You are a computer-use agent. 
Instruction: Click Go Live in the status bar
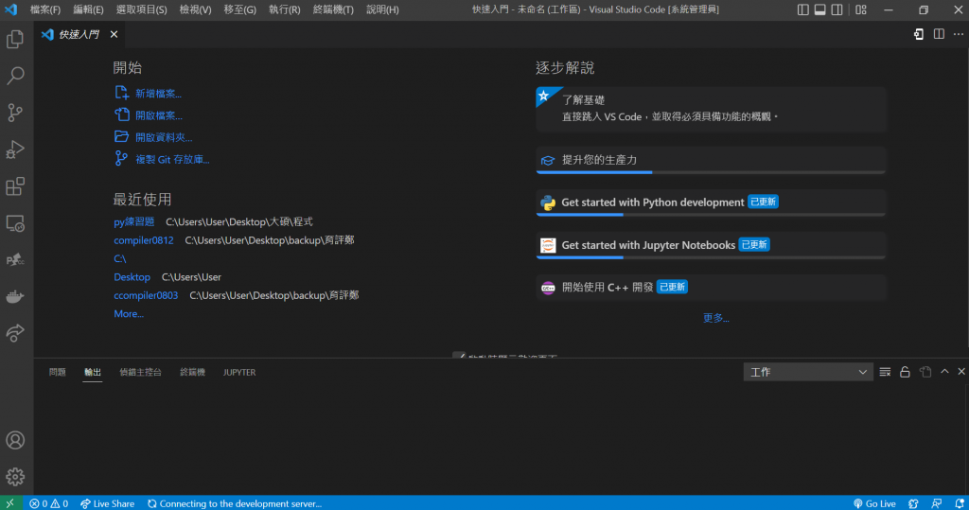[874, 503]
